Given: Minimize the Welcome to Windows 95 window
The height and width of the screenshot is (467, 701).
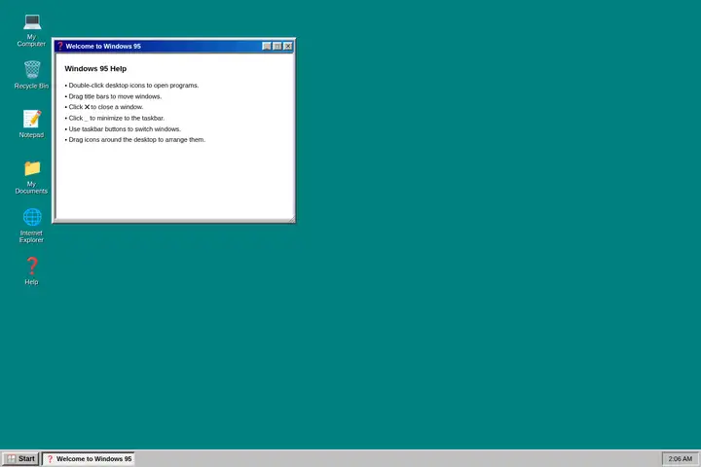Looking at the screenshot, I should [x=267, y=46].
